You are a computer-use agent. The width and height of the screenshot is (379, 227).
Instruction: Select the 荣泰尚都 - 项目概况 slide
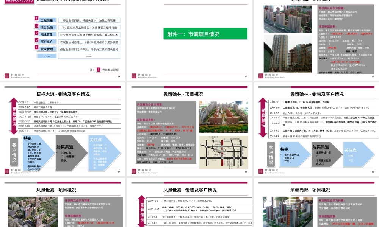coord(316,203)
